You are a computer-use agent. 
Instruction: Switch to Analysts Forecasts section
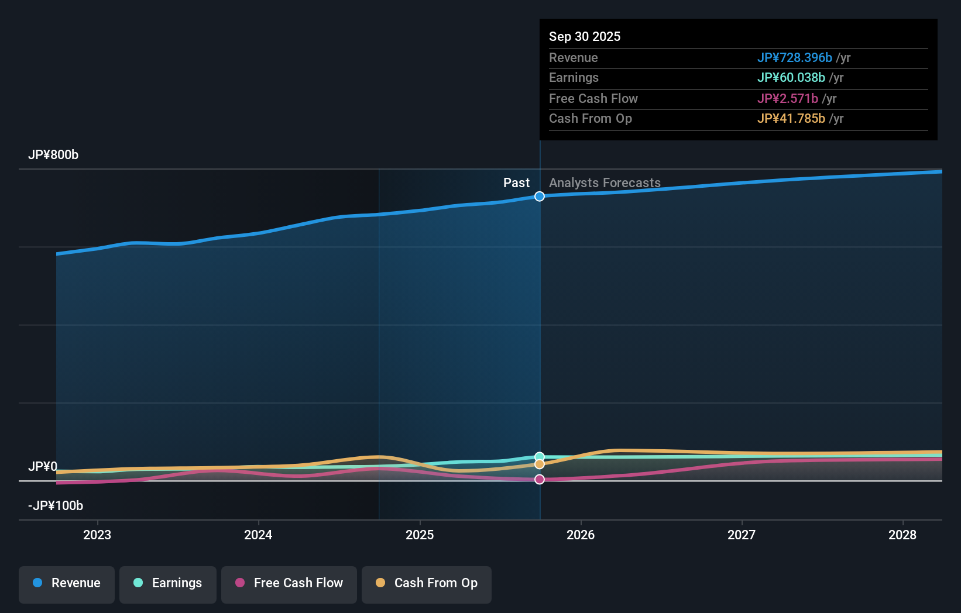pos(605,182)
